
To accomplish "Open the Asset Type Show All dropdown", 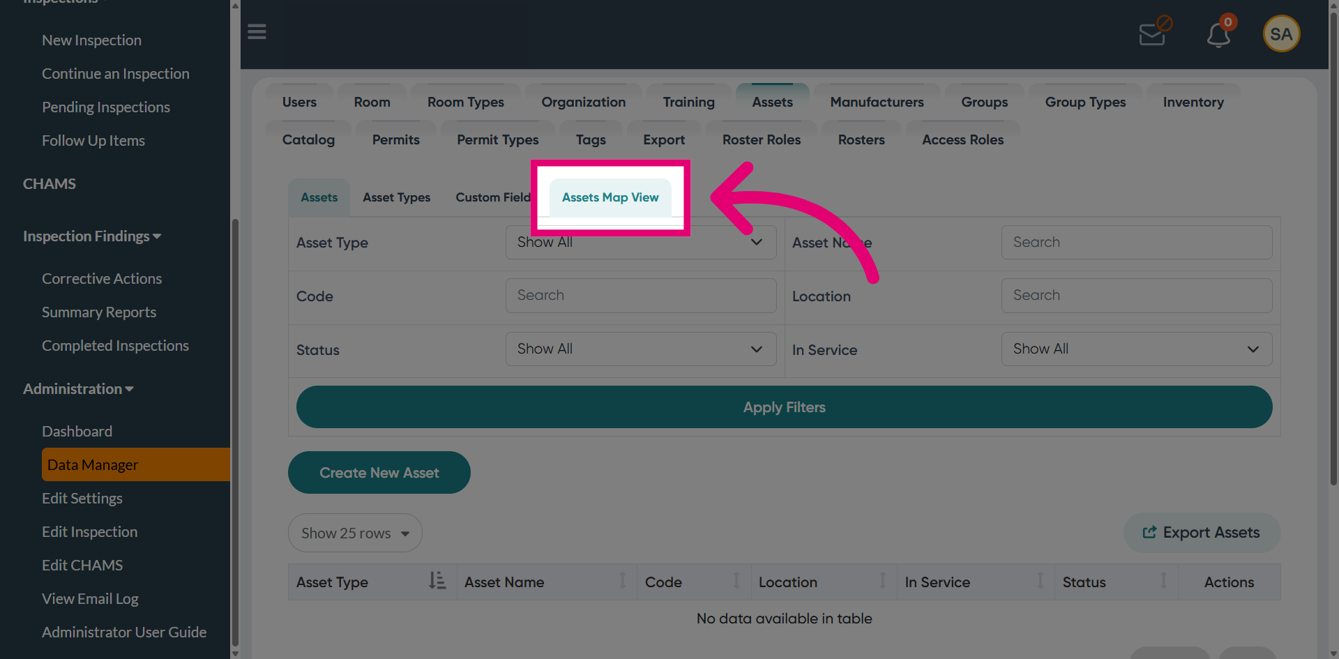I will 640,242.
